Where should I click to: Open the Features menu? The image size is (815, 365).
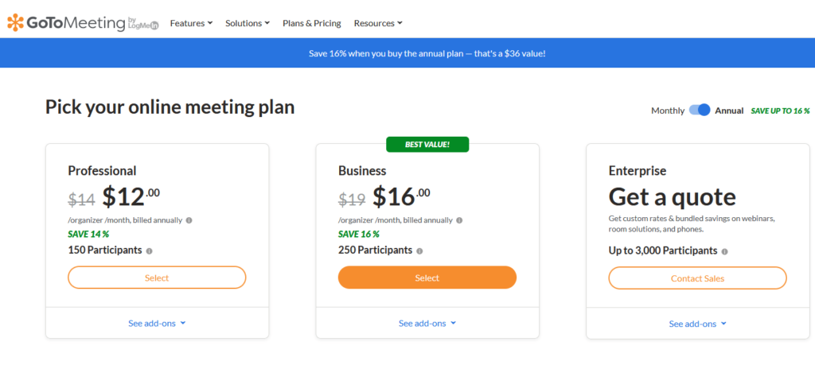pyautogui.click(x=191, y=23)
